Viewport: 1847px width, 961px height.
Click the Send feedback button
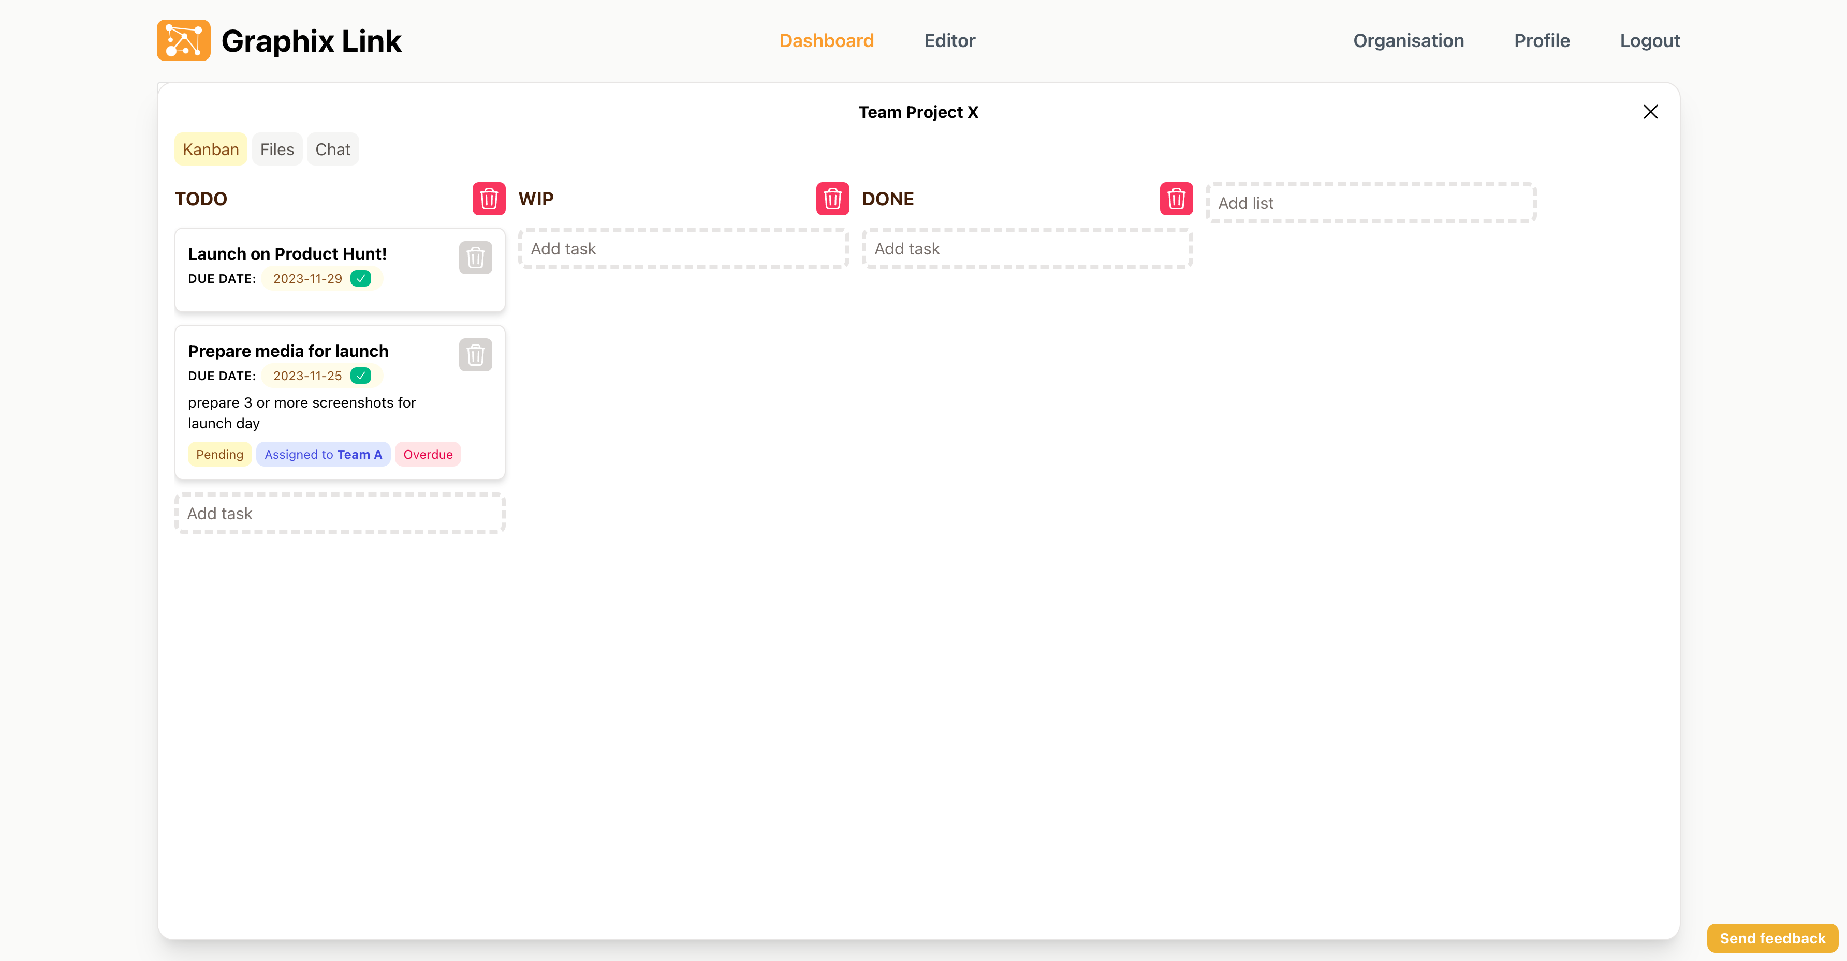coord(1772,938)
